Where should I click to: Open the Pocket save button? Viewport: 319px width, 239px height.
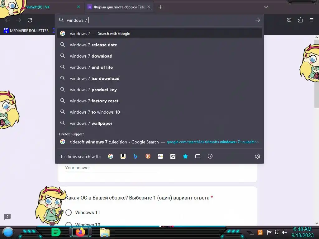[289, 20]
